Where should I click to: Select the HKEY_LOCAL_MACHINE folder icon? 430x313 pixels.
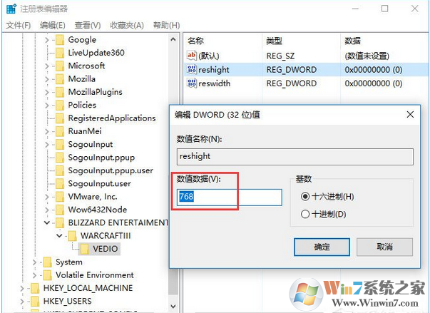pyautogui.click(x=35, y=288)
